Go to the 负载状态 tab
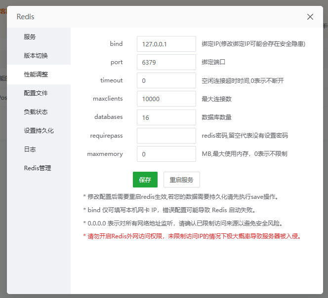The image size is (328, 298). tap(39, 112)
